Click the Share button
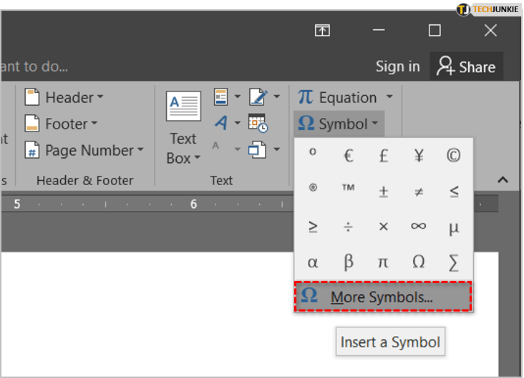 (466, 66)
